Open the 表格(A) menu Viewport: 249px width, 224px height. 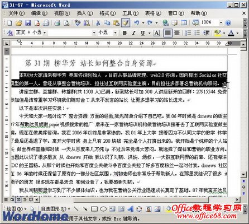pos(153,13)
